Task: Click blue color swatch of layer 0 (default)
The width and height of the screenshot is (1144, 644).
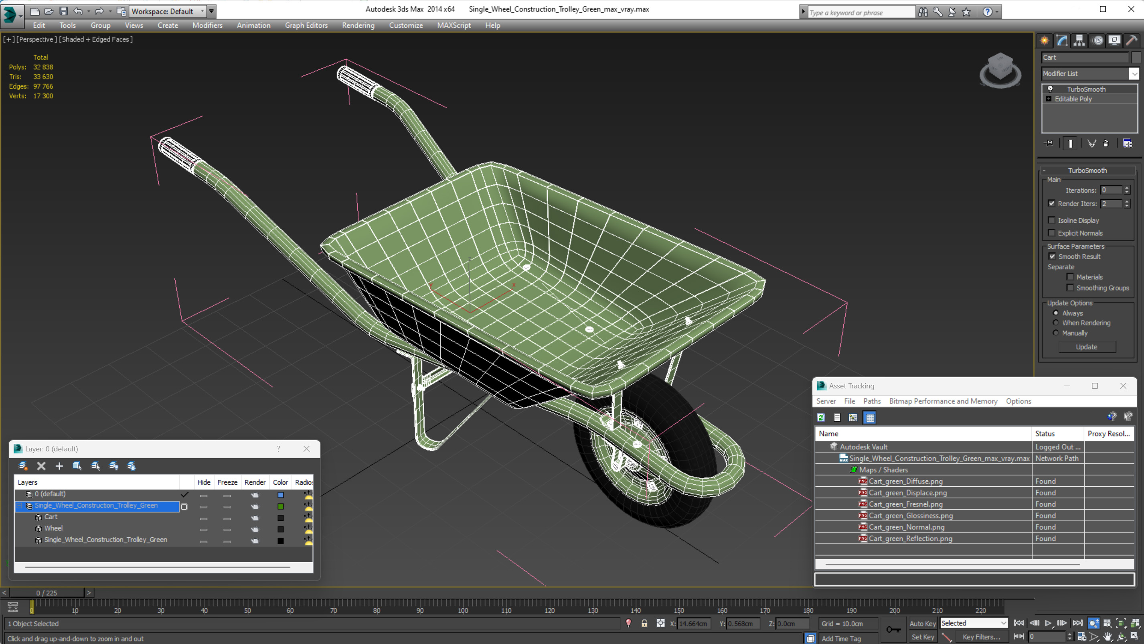Action: pyautogui.click(x=281, y=495)
